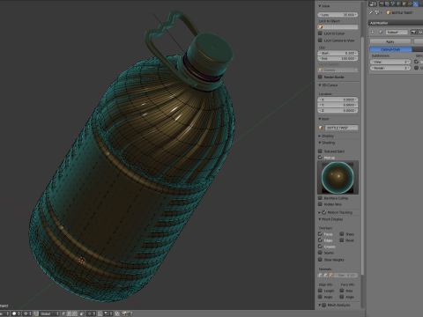Image resolution: width=423 pixels, height=317 pixels.
Task: Open the viewport shading mode selector
Action: point(16,313)
